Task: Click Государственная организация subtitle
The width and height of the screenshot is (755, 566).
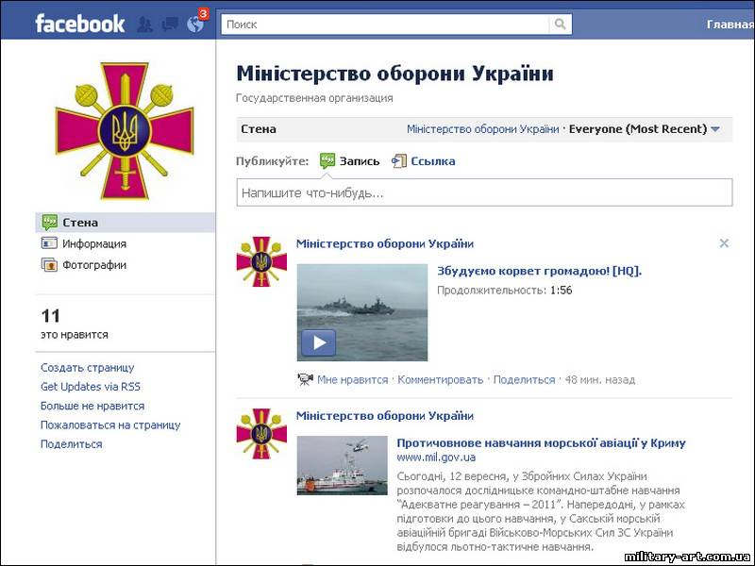Action: [x=314, y=98]
